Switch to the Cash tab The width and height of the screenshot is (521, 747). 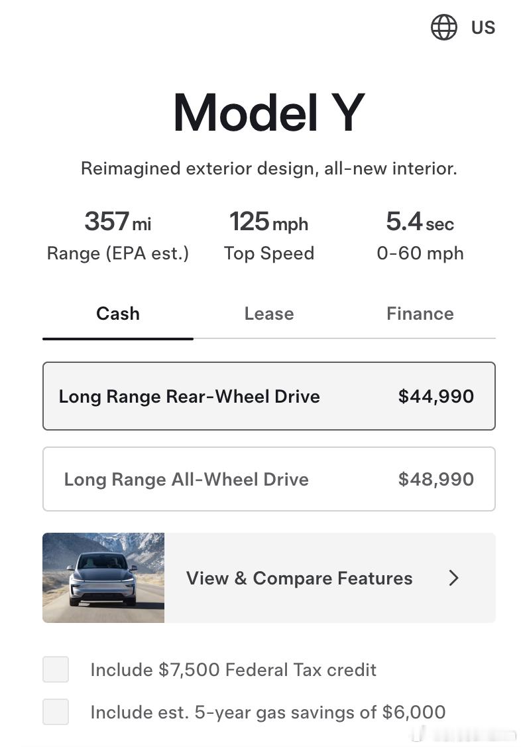(118, 314)
